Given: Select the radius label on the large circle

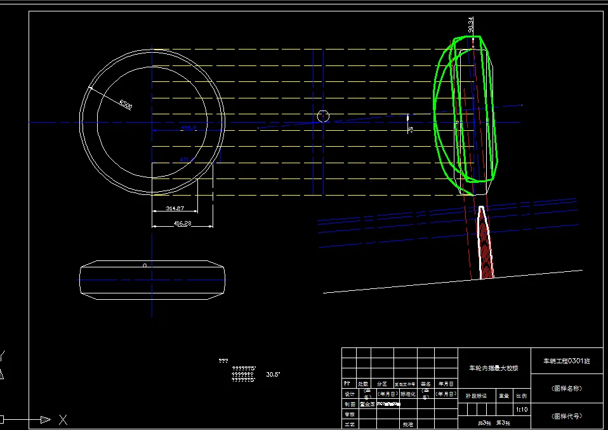Looking at the screenshot, I should [x=126, y=104].
